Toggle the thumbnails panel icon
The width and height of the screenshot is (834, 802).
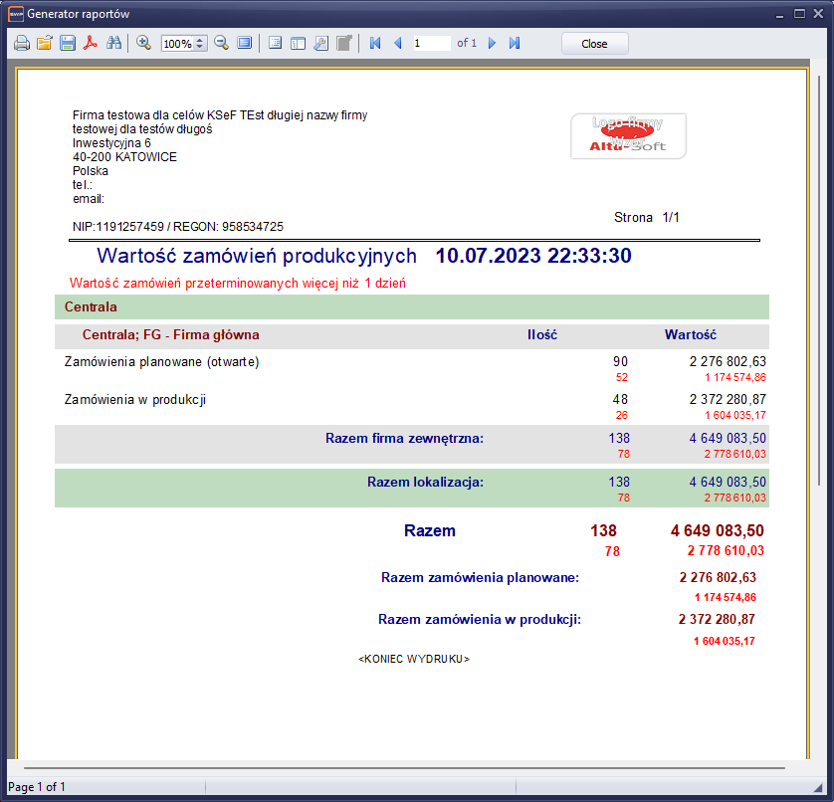coord(298,44)
